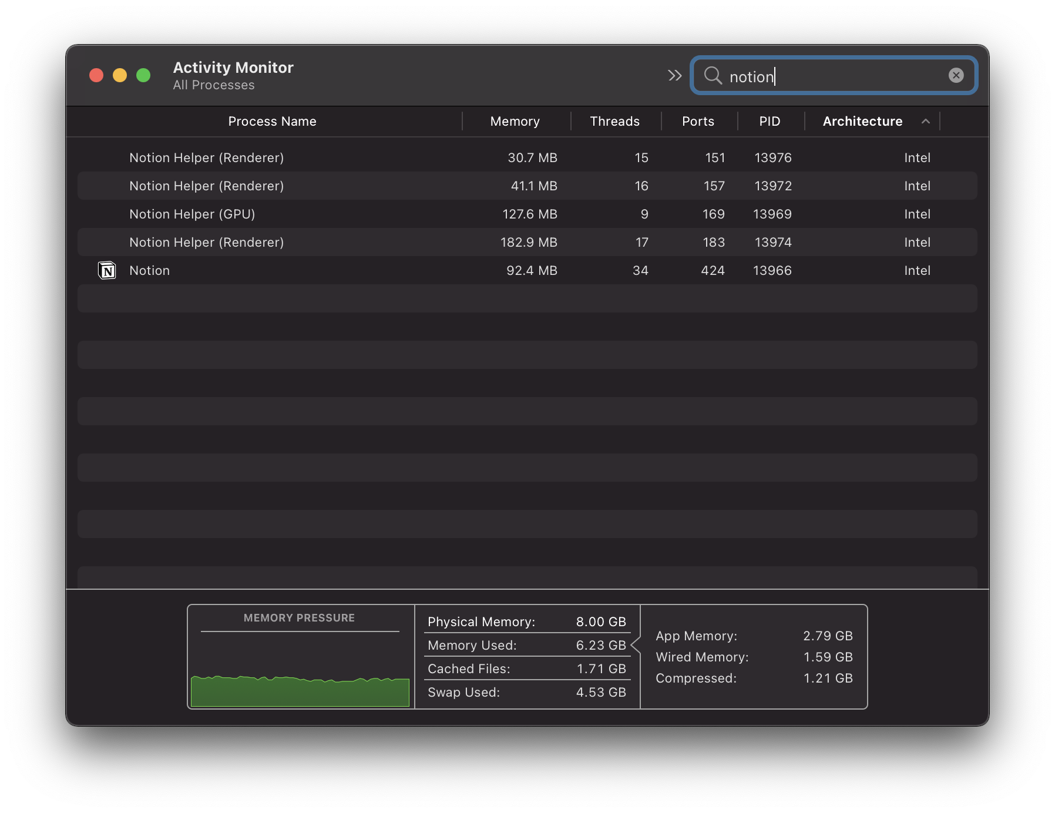Open hidden toolbar items via double-chevron
The height and width of the screenshot is (813, 1055).
pyautogui.click(x=674, y=75)
